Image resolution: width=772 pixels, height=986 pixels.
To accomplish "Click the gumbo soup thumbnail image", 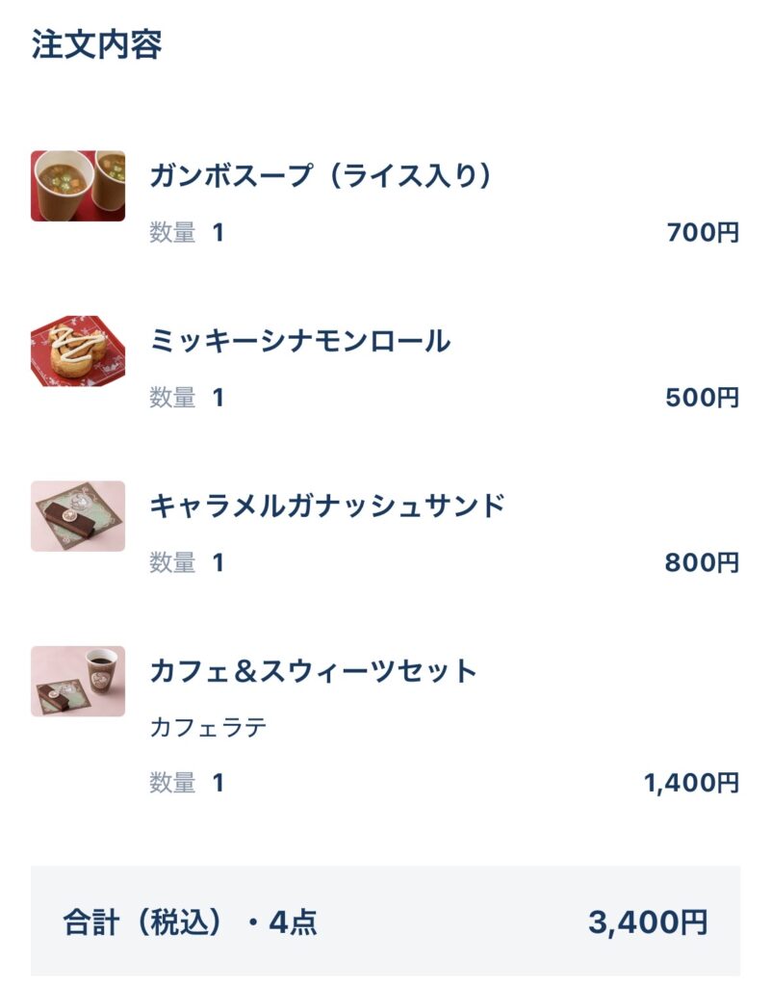I will pyautogui.click(x=78, y=186).
